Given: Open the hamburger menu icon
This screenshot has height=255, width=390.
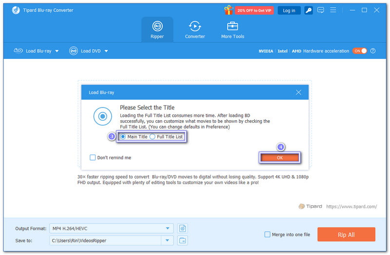Looking at the screenshot, I should coord(334,10).
